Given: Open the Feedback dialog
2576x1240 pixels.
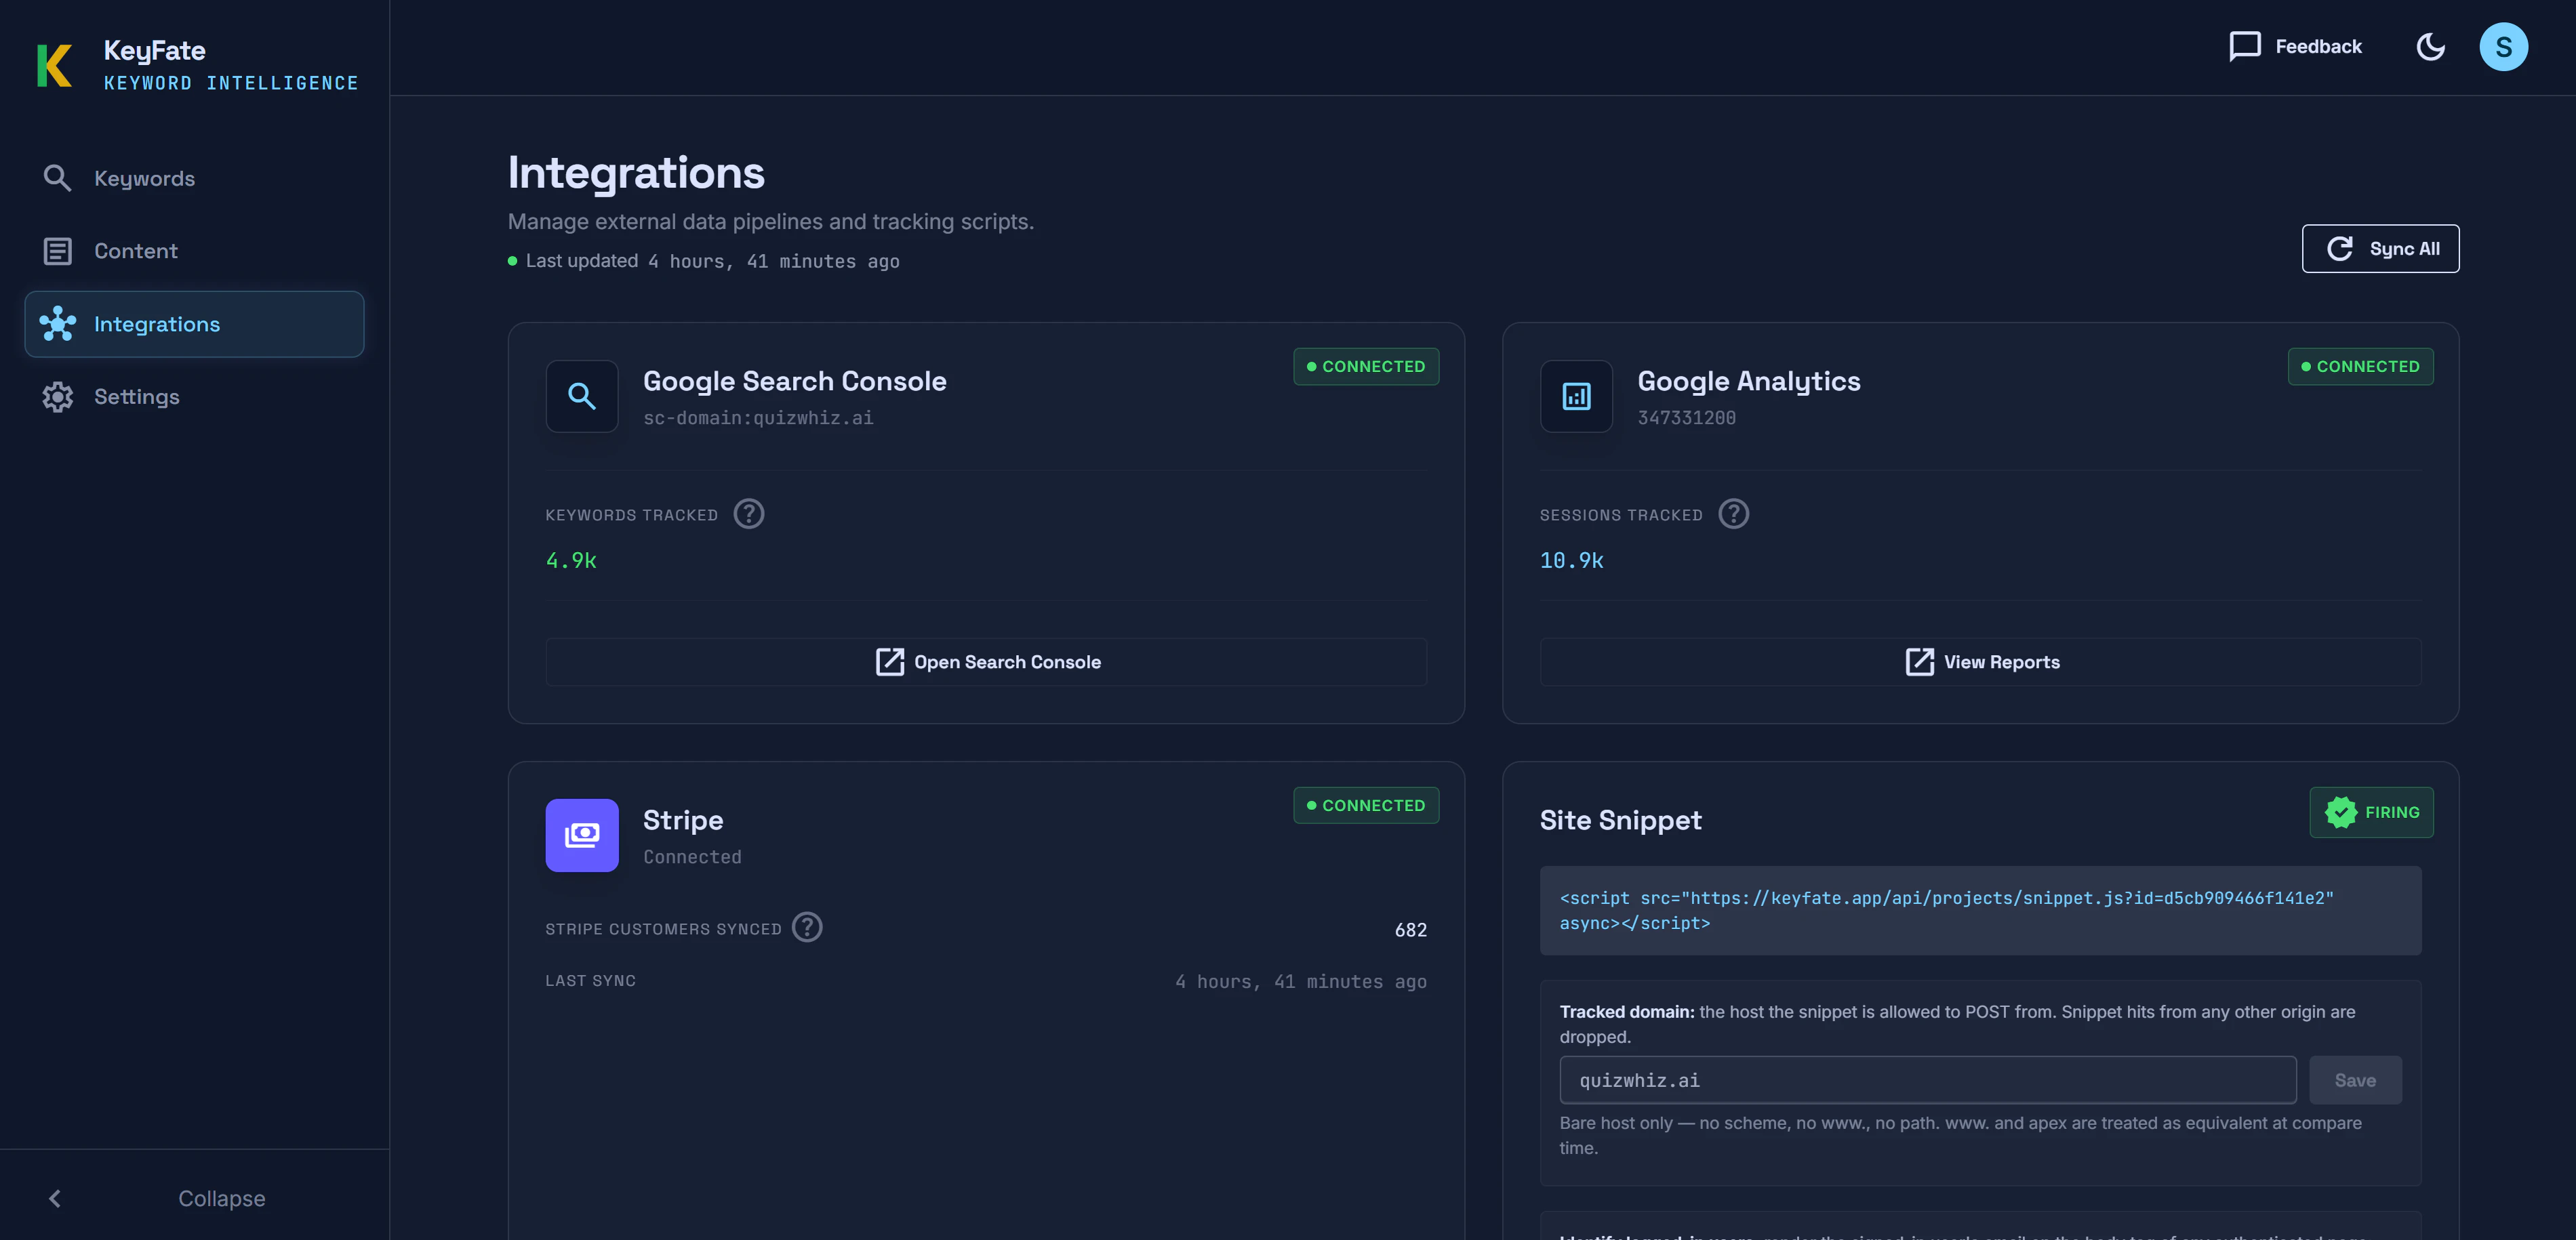Looking at the screenshot, I should click(2295, 47).
